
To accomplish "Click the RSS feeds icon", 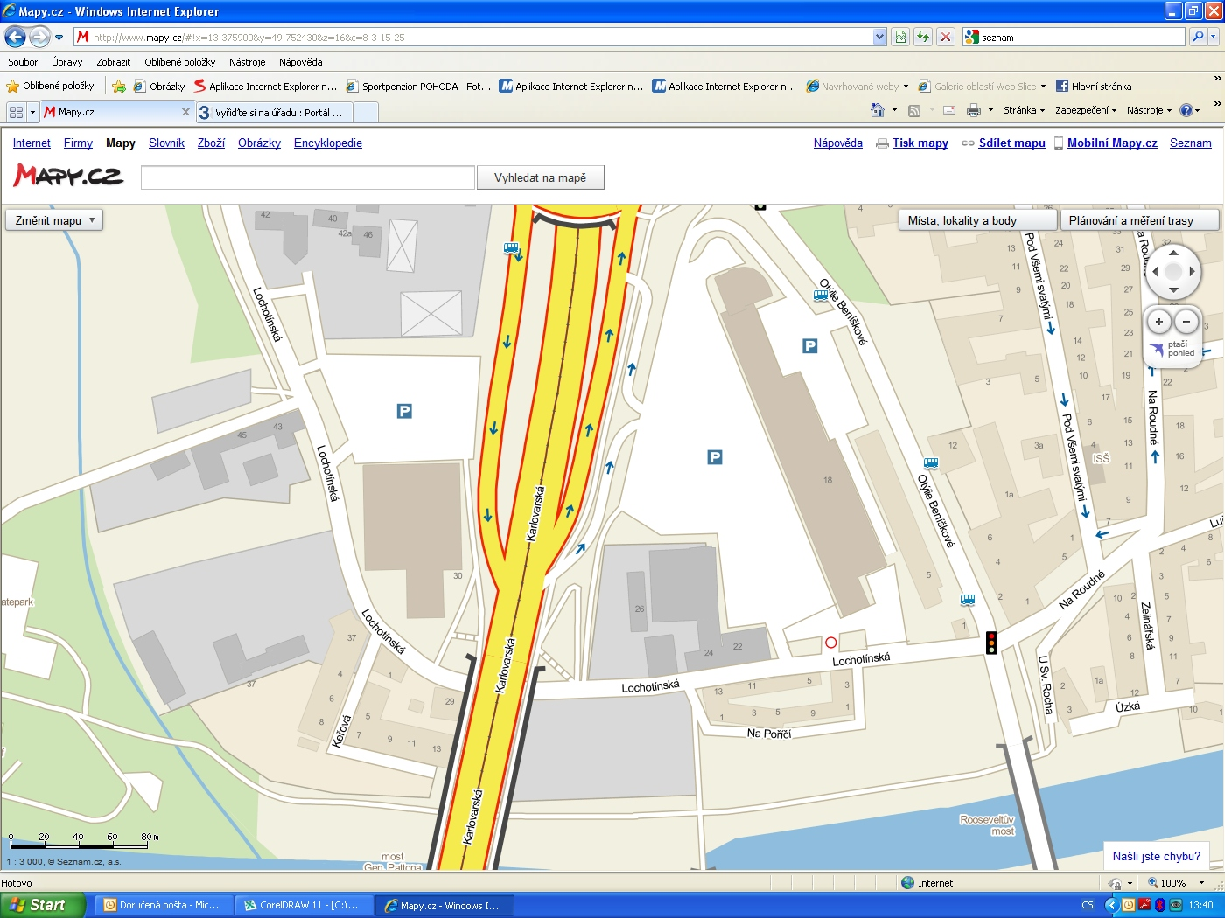I will [914, 110].
